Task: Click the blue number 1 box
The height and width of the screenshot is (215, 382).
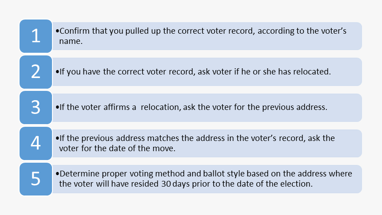Action: pos(36,36)
